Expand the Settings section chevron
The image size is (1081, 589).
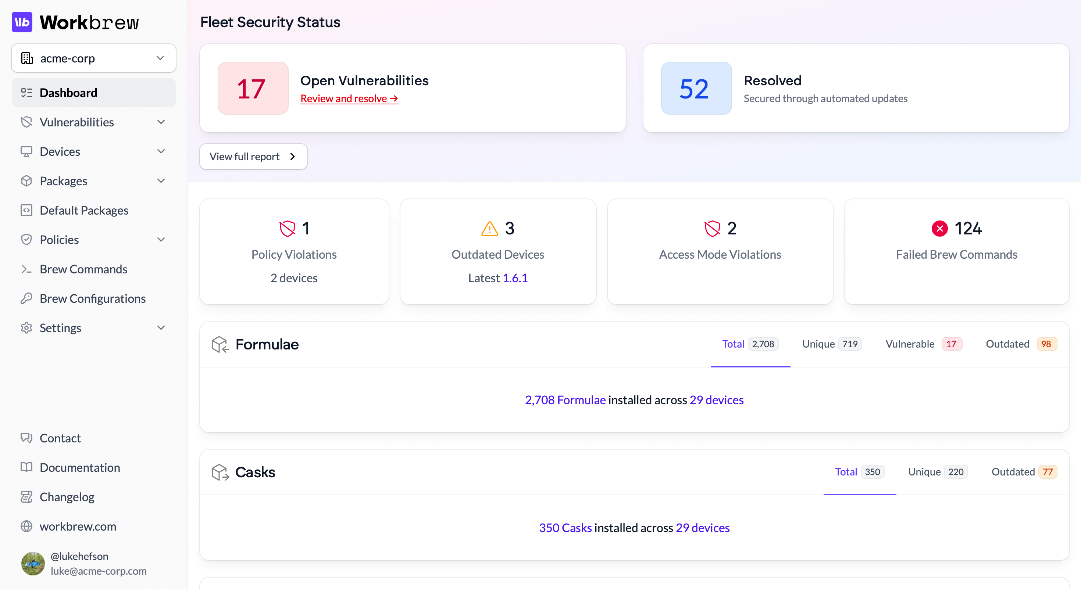[161, 328]
